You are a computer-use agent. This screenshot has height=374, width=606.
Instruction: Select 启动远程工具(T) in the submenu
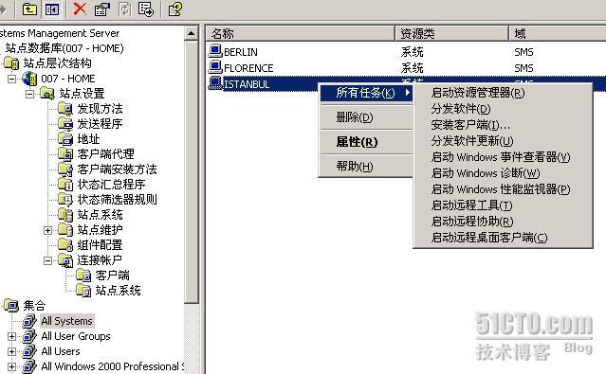(x=503, y=205)
